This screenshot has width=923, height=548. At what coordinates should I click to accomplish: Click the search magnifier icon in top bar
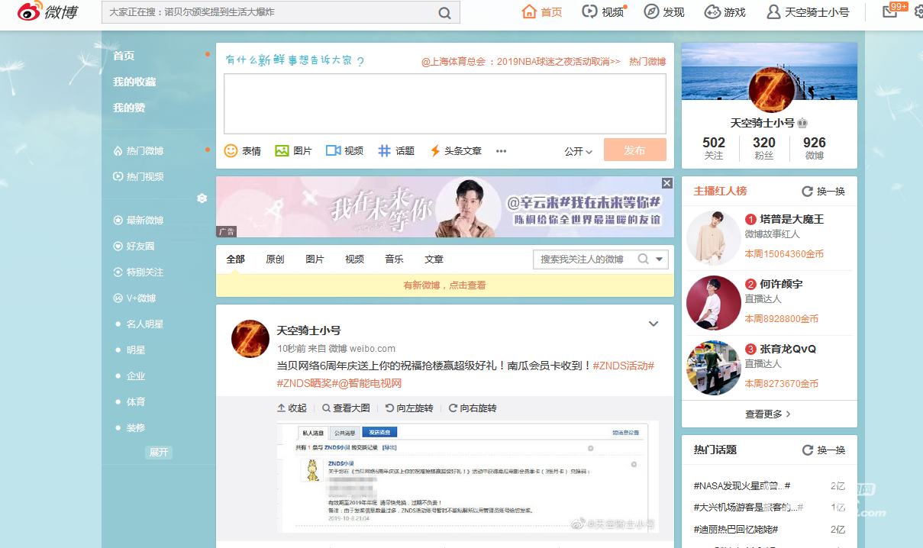pyautogui.click(x=444, y=13)
